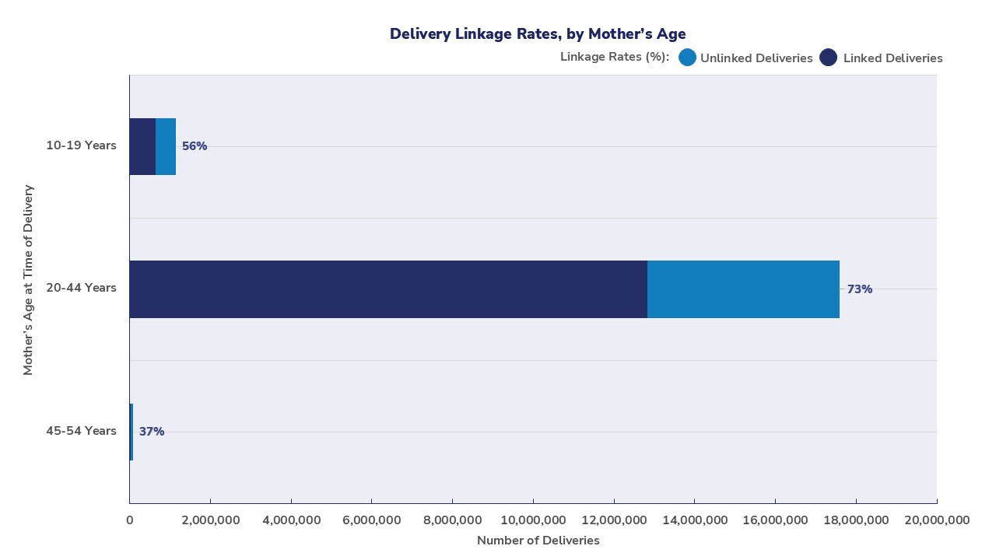This screenshot has height=560, width=996.
Task: Click unlinked segment of 10-19 Years bar
Action: (166, 146)
